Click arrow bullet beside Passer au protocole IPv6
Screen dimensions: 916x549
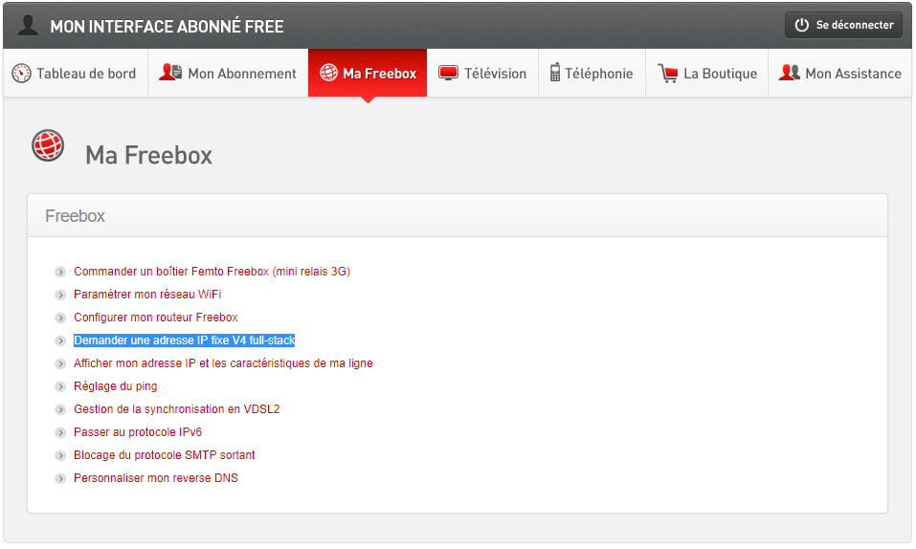(60, 432)
